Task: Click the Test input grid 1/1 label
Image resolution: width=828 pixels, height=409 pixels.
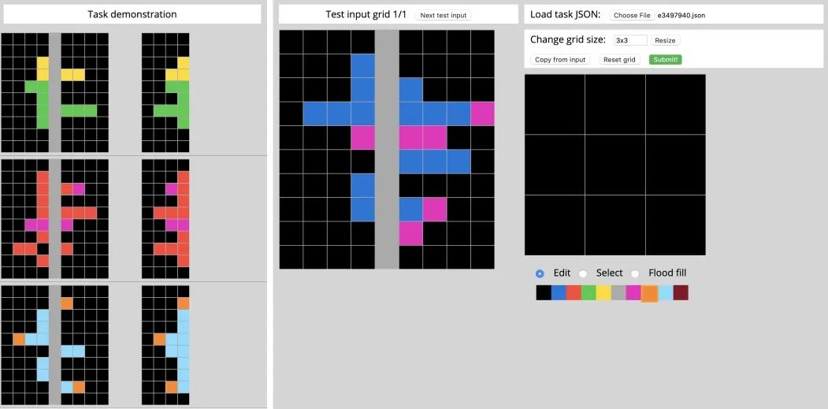Action: click(366, 15)
